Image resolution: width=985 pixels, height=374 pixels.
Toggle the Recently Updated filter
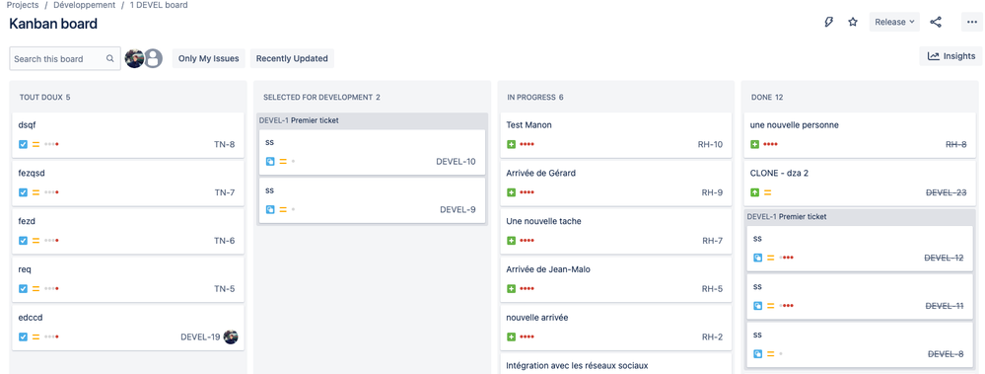click(292, 58)
